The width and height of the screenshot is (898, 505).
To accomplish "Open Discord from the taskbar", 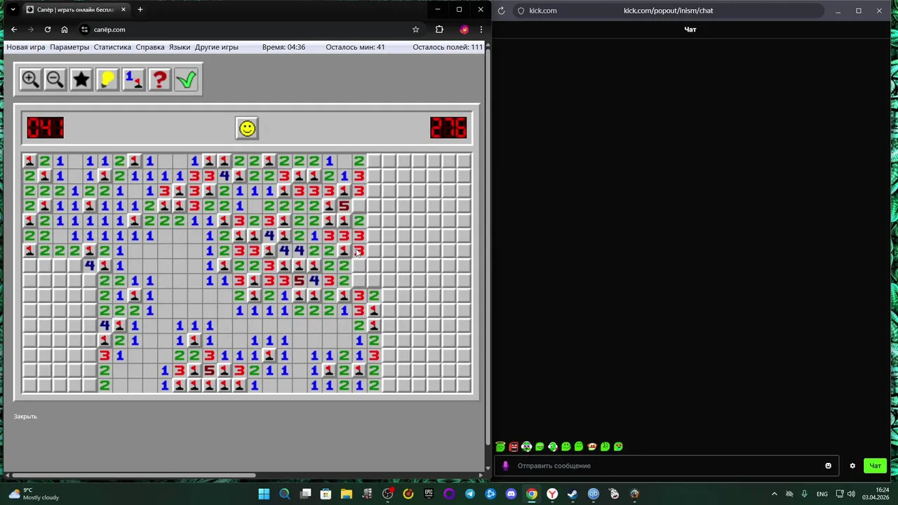I will coord(511,494).
